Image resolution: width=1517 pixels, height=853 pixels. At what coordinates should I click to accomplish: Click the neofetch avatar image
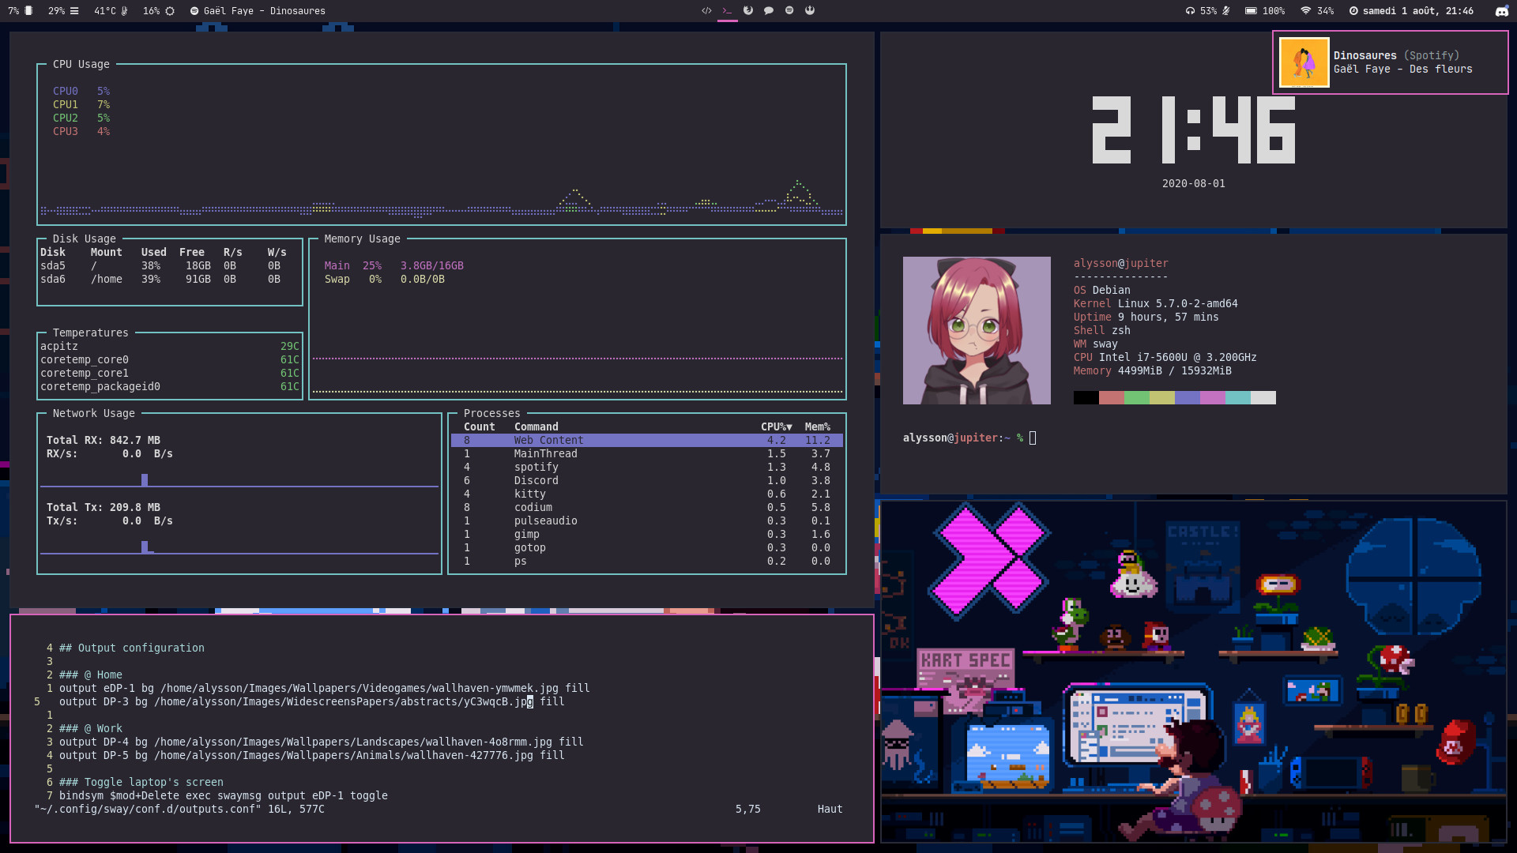click(977, 330)
